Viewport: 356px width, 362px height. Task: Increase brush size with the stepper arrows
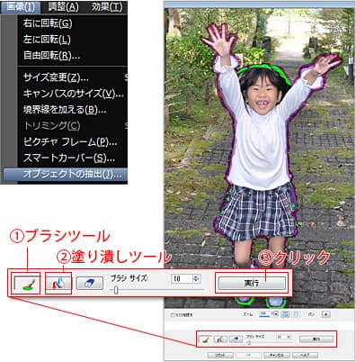[x=196, y=278]
